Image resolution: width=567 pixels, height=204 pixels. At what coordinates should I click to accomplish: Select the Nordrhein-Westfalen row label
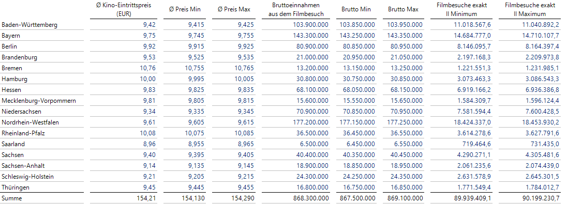tap(30, 122)
